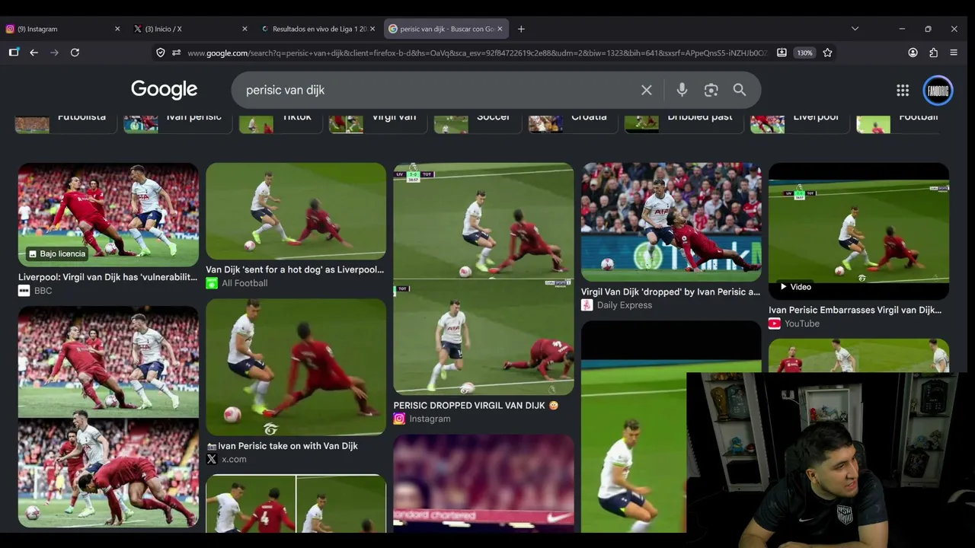Open the Ivan Perisic Embarrasses Virgil van Dijk link
The image size is (975, 548).
855,310
